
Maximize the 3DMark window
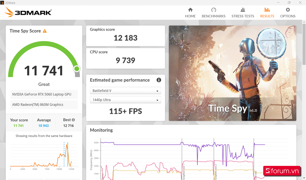289,3
